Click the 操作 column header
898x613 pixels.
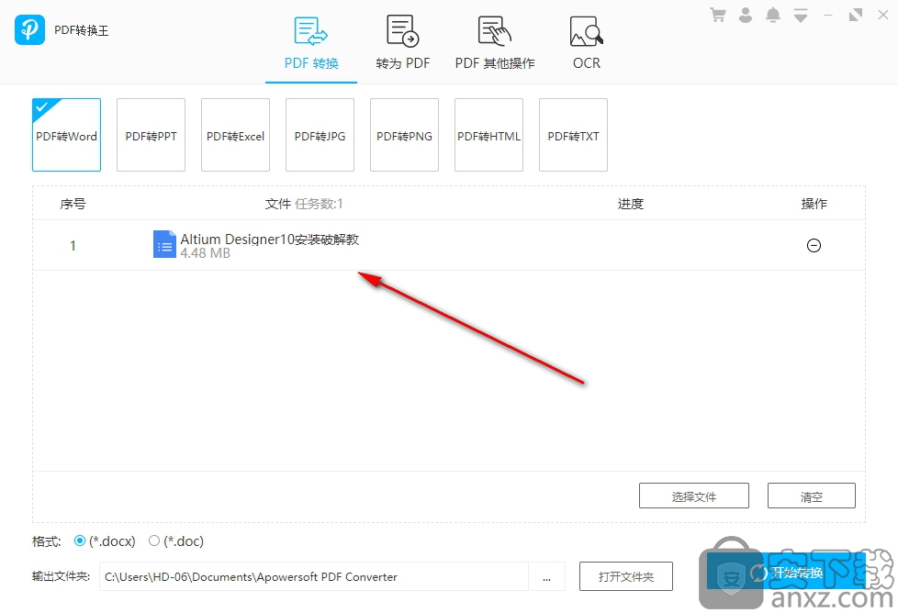tap(814, 204)
